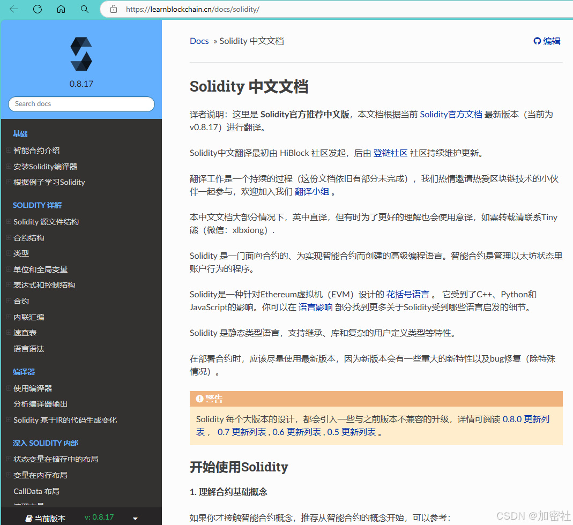Expand 智能合约介绍 in sidebar
This screenshot has width=573, height=525.
(9, 150)
